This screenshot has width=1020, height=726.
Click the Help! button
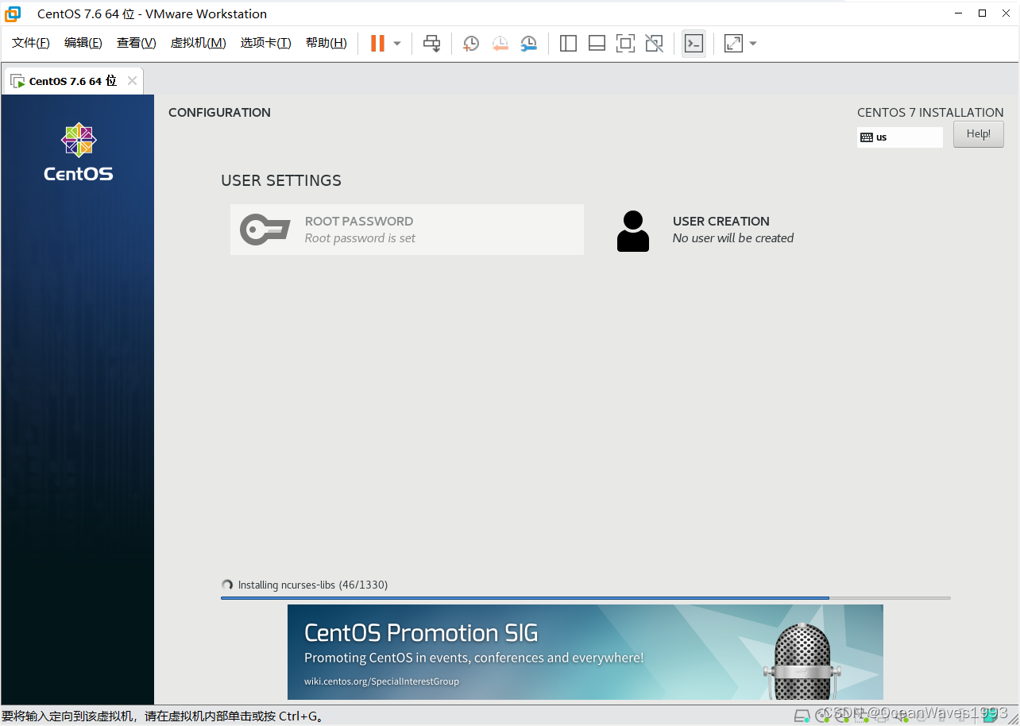coord(979,134)
